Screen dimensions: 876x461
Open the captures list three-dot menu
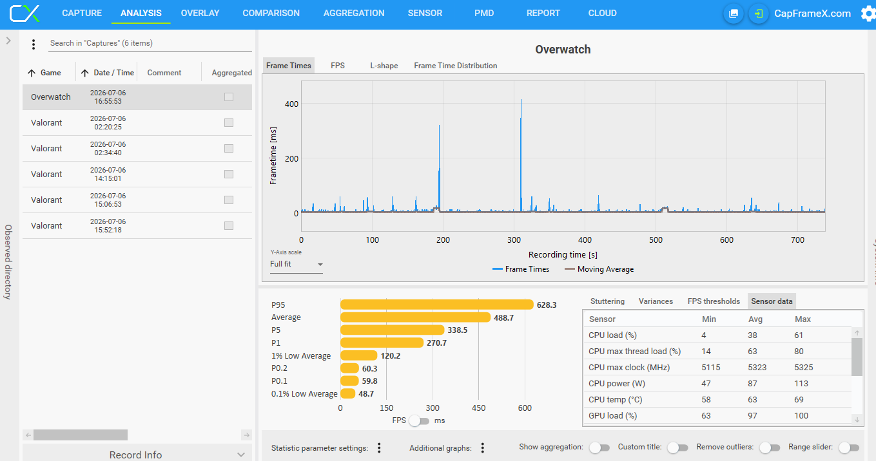[34, 44]
